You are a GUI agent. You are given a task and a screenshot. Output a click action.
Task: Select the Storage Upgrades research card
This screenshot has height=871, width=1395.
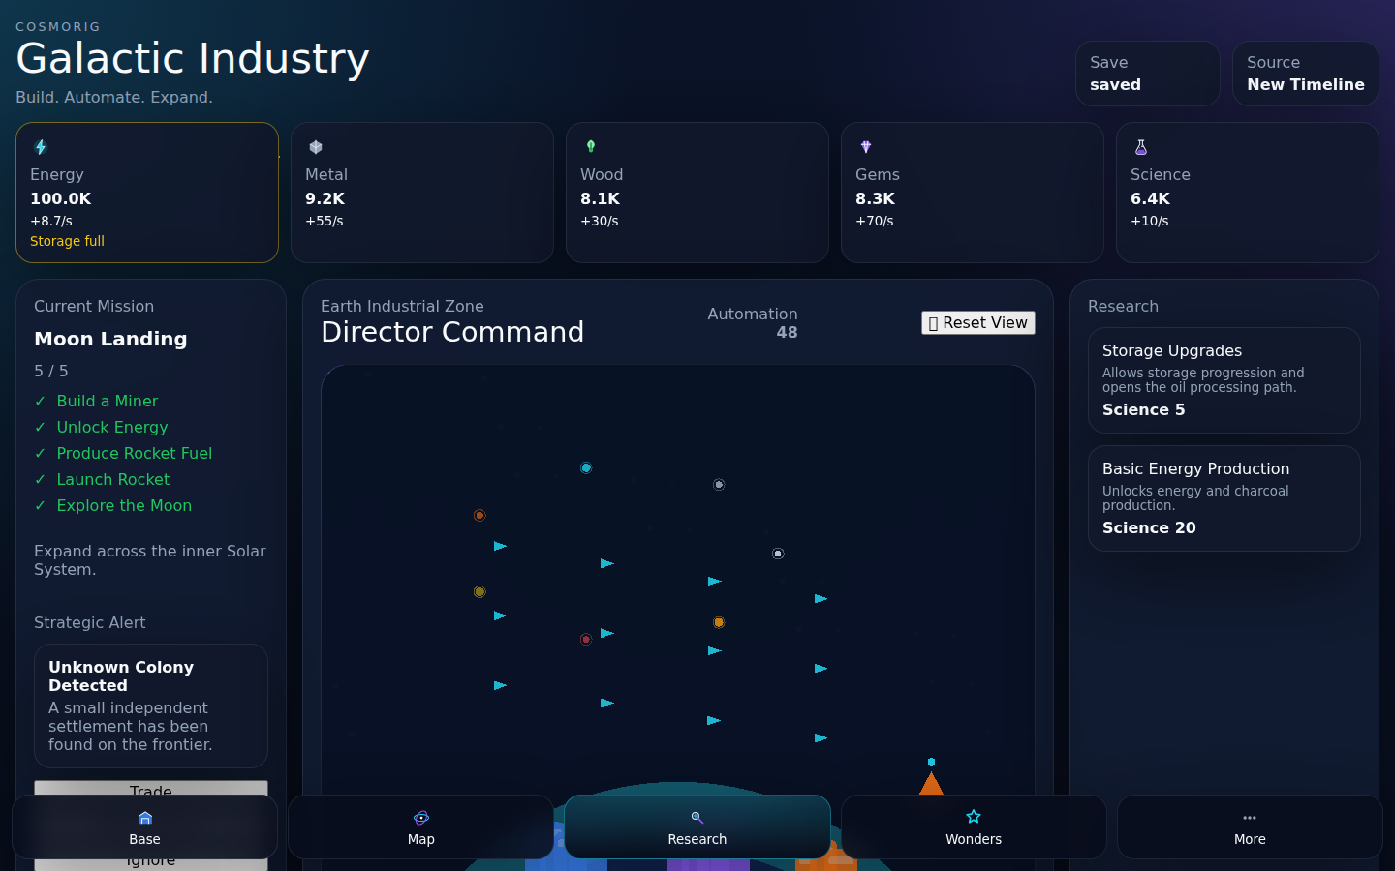[1224, 380]
